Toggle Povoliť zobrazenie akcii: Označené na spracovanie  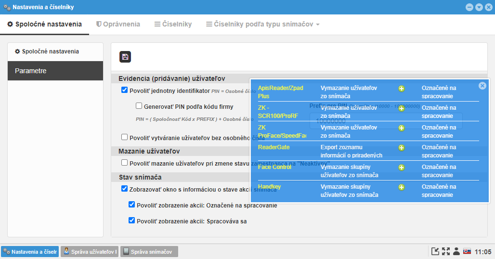131,205
